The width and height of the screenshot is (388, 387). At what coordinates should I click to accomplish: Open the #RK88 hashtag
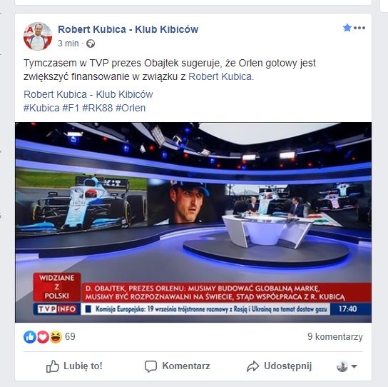click(x=97, y=108)
